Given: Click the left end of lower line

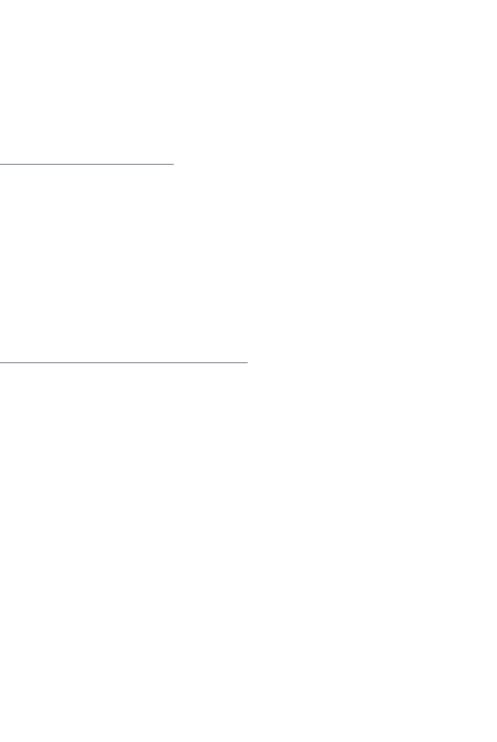Looking at the screenshot, I should coord(1,362).
